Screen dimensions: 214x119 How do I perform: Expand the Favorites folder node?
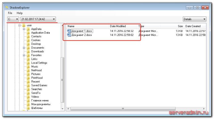point(24,55)
